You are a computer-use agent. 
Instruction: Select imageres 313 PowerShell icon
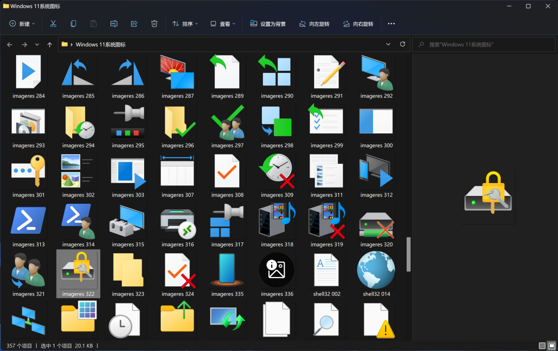click(x=28, y=221)
